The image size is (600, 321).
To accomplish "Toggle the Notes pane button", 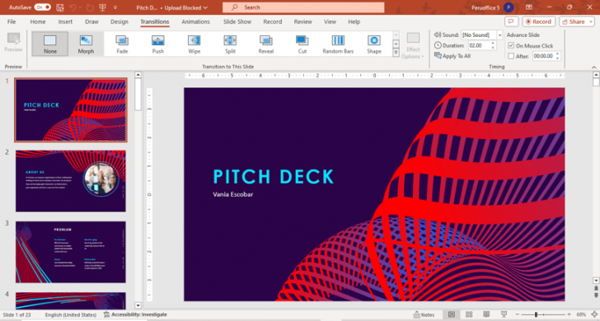I will (x=424, y=315).
